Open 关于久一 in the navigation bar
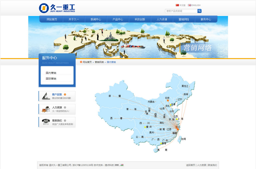 74,19
